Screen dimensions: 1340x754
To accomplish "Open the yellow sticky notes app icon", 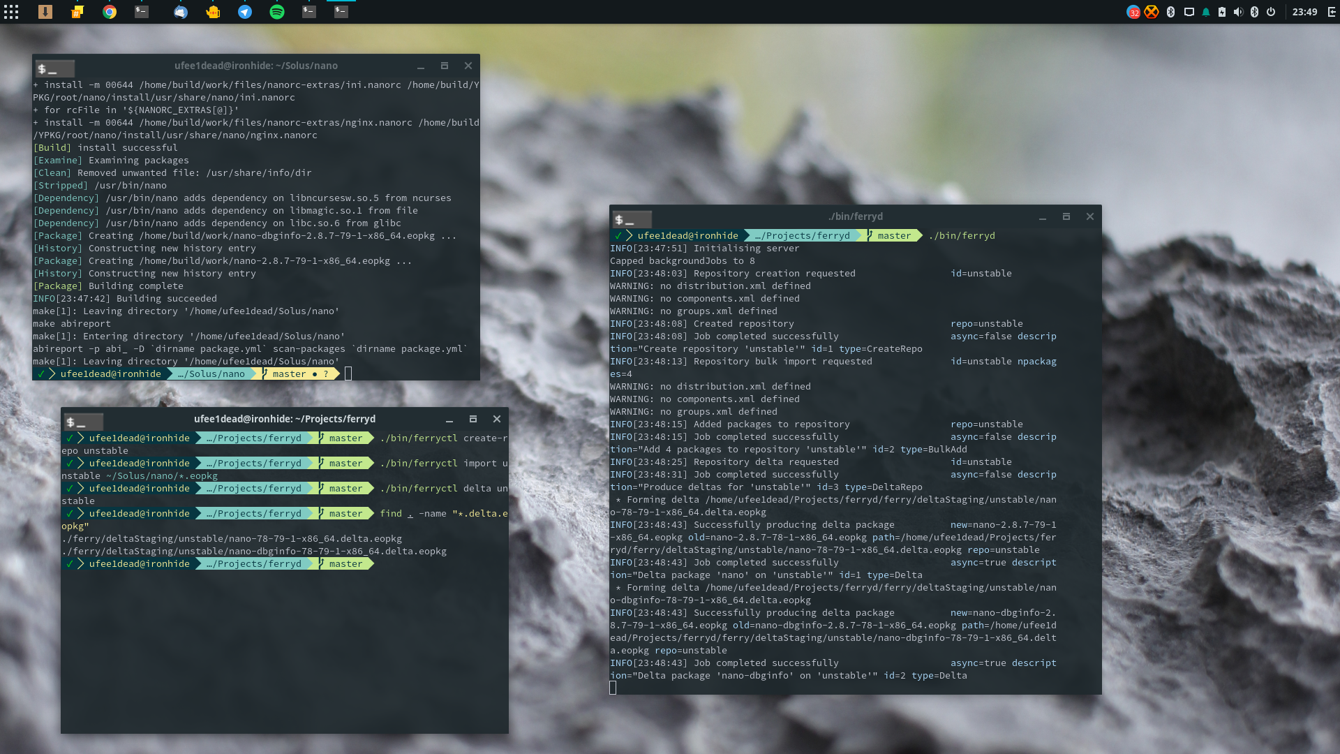I will [77, 12].
